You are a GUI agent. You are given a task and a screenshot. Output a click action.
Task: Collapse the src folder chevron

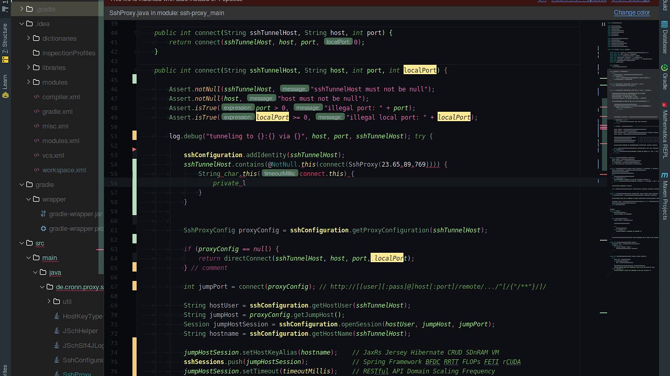point(22,243)
